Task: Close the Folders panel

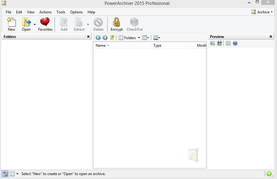Action: point(88,37)
